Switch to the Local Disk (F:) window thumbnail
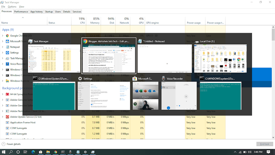The image size is (275, 155). (x=220, y=58)
